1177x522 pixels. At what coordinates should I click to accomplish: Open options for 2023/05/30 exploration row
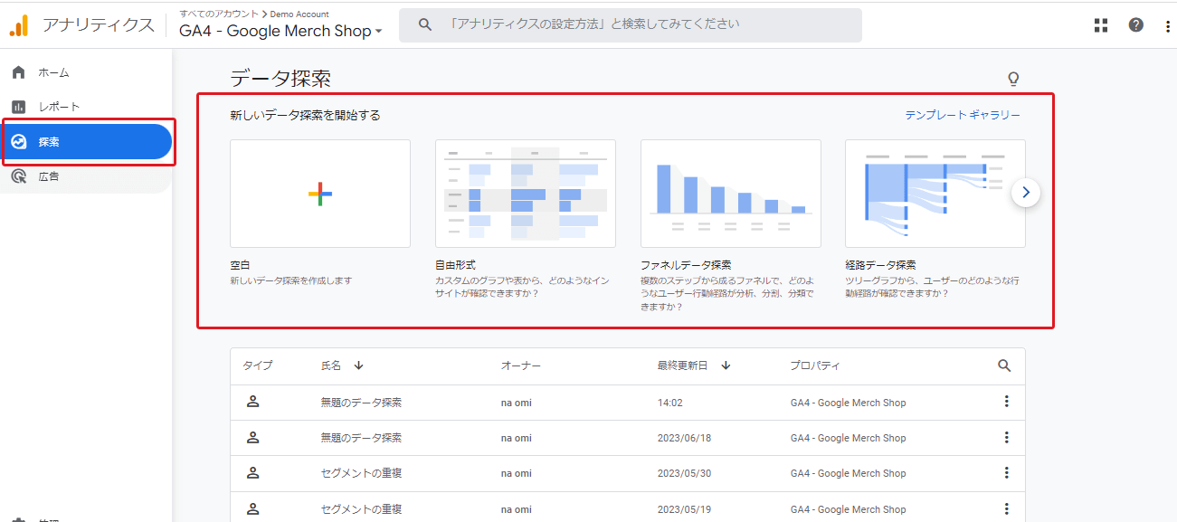(x=1006, y=473)
